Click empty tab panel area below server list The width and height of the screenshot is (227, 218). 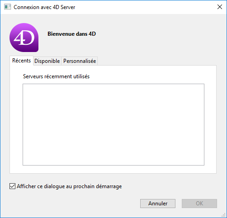tap(113, 169)
